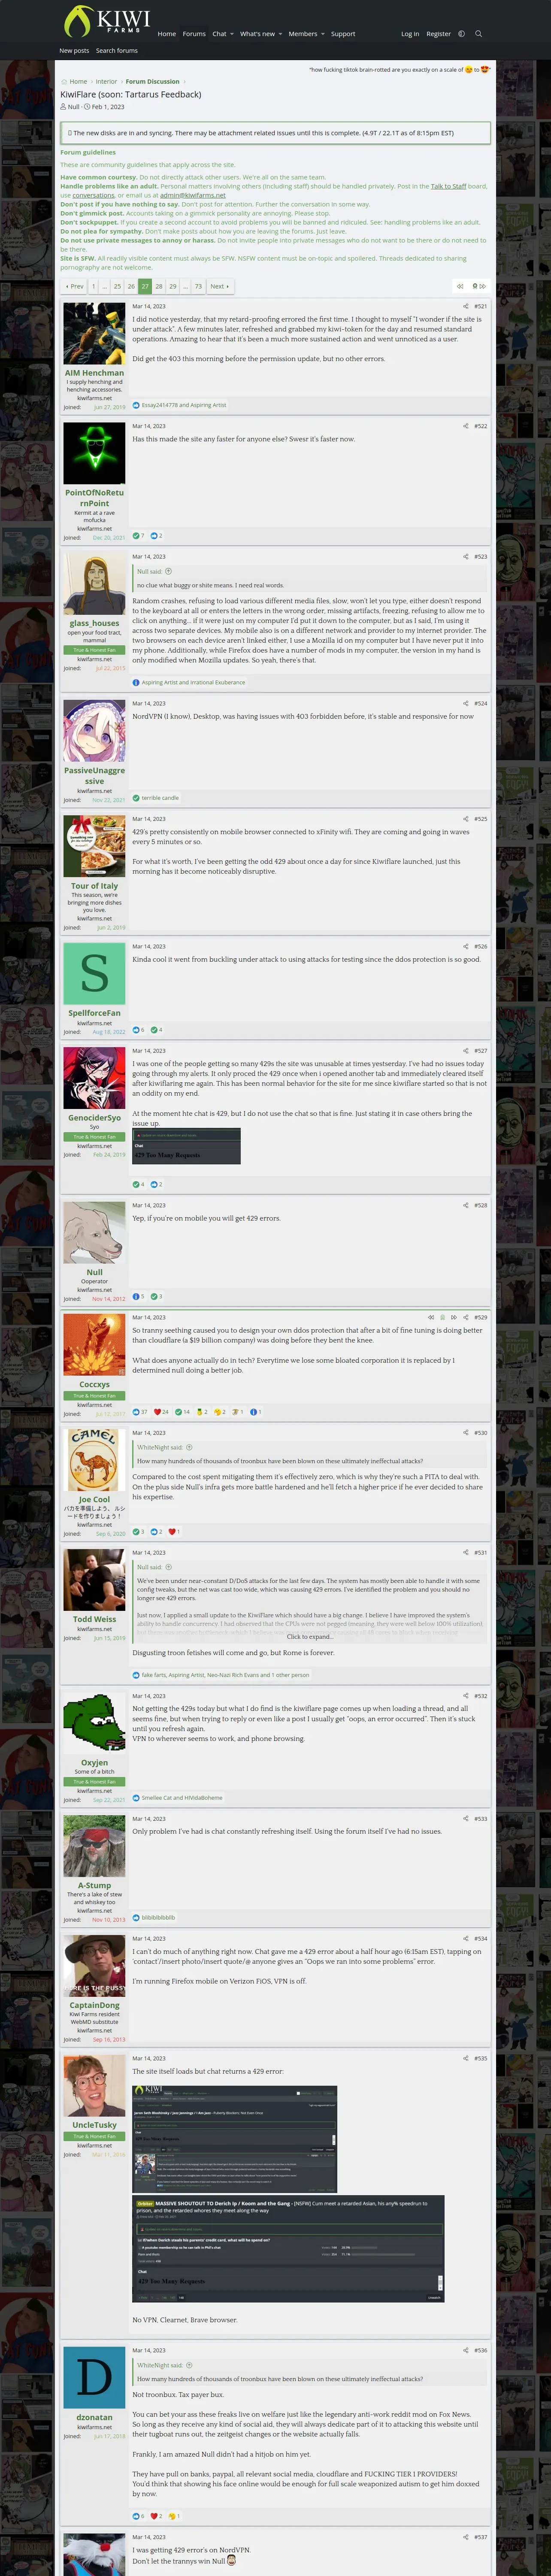
Task: Click the share icon on post #522
Action: [x=465, y=426]
